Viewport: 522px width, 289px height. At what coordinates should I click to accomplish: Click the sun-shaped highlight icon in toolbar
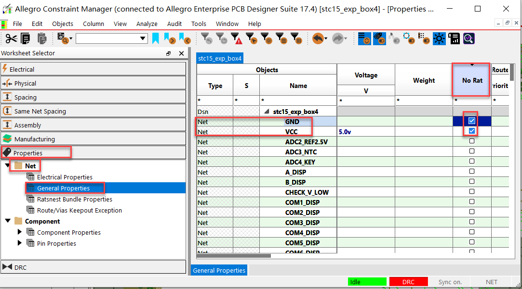[x=439, y=38]
